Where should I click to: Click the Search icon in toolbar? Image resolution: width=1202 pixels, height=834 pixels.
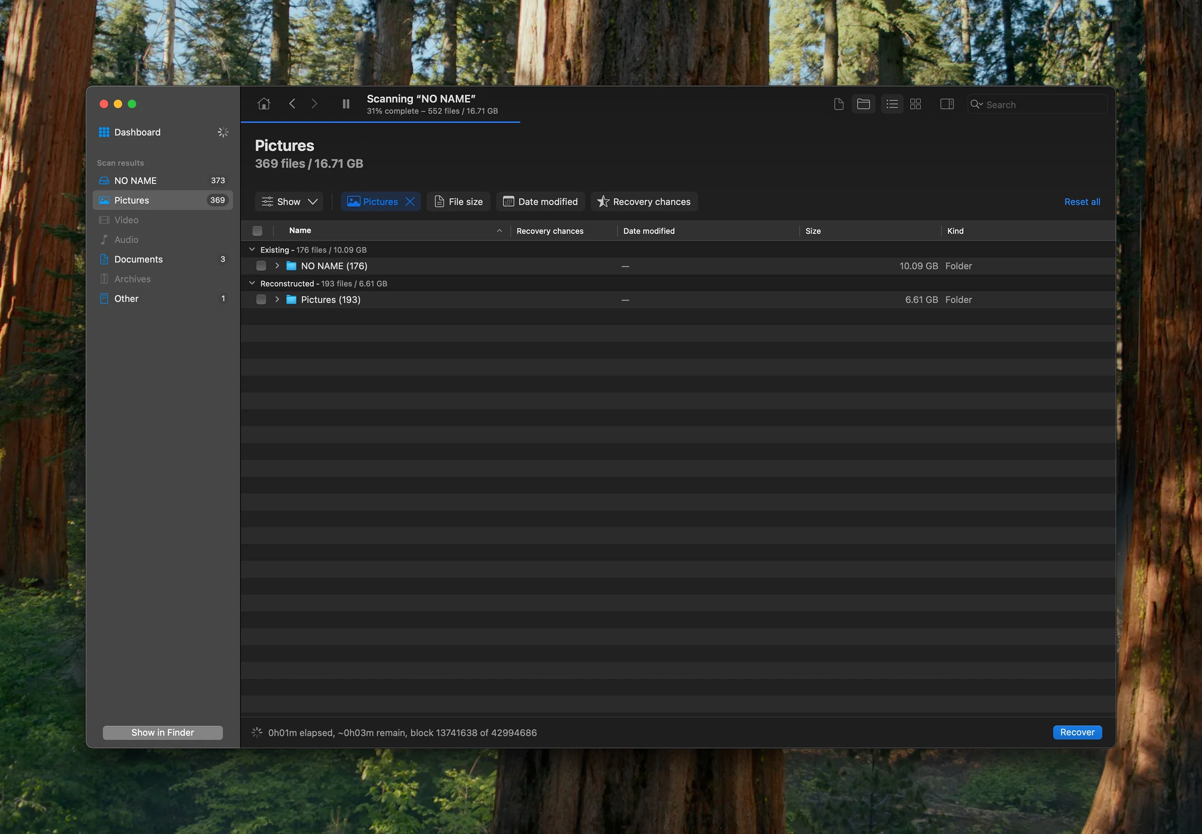976,104
